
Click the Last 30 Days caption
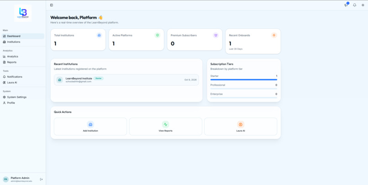236,49
